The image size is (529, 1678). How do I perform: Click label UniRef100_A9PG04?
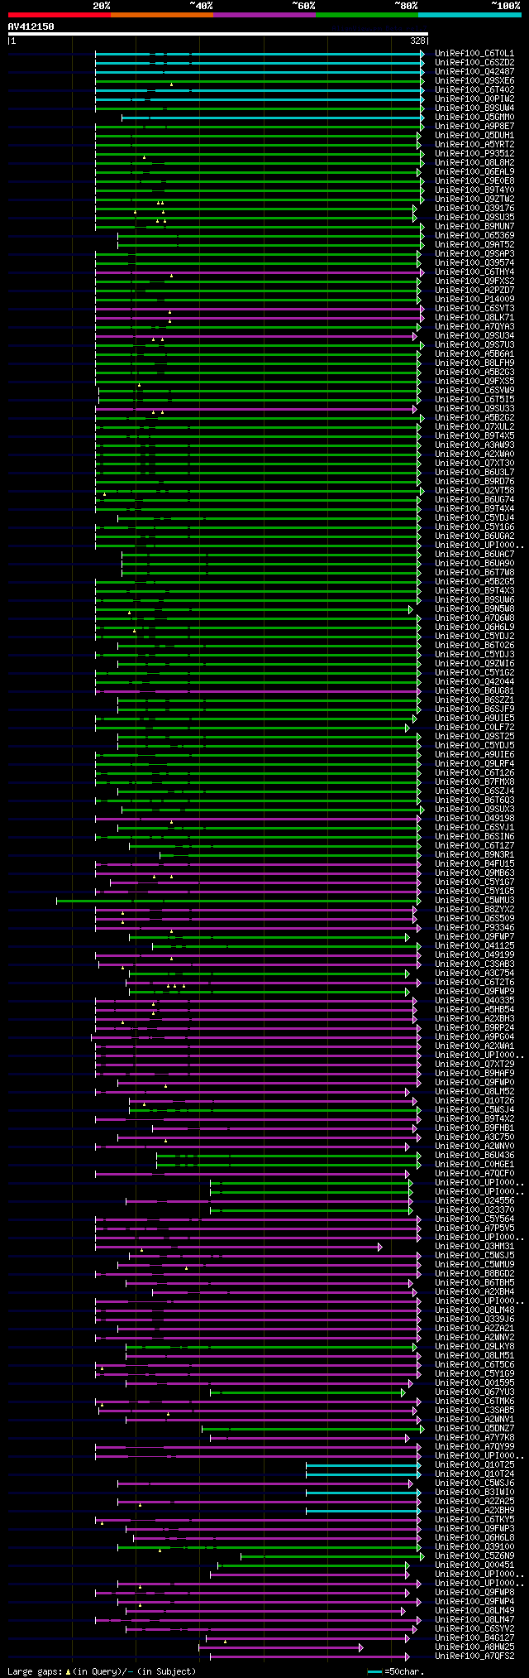[474, 1037]
